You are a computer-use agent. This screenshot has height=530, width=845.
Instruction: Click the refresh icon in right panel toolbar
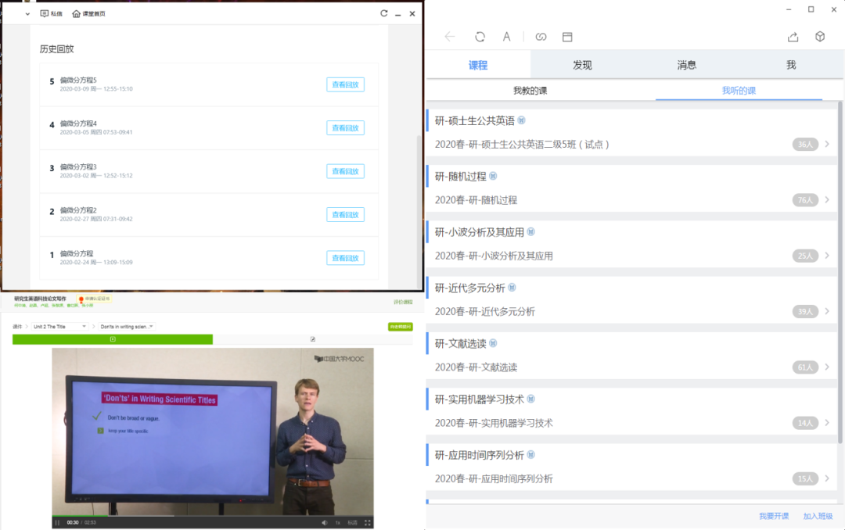click(x=480, y=37)
